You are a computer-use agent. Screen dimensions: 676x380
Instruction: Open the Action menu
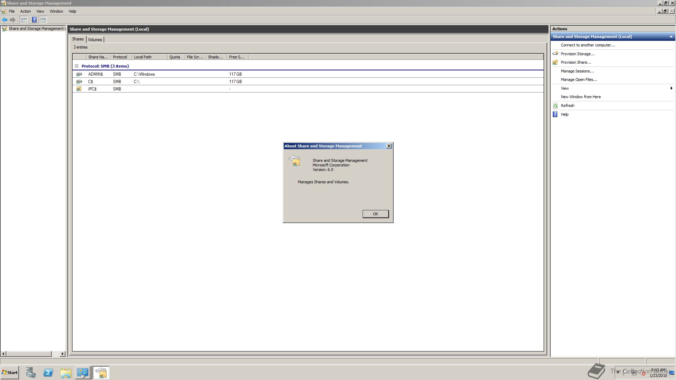pos(25,11)
